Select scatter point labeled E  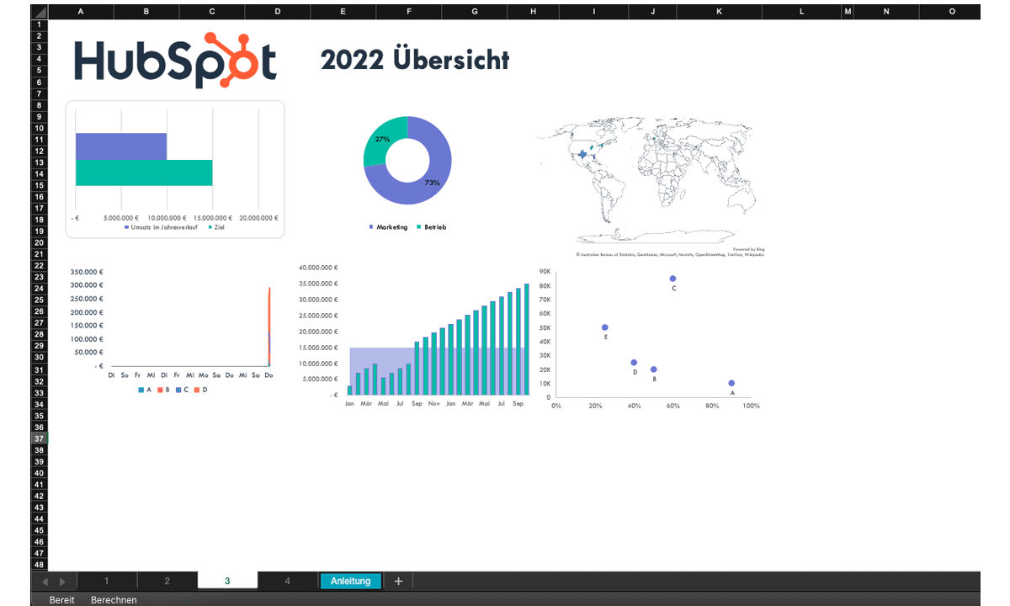click(x=604, y=327)
